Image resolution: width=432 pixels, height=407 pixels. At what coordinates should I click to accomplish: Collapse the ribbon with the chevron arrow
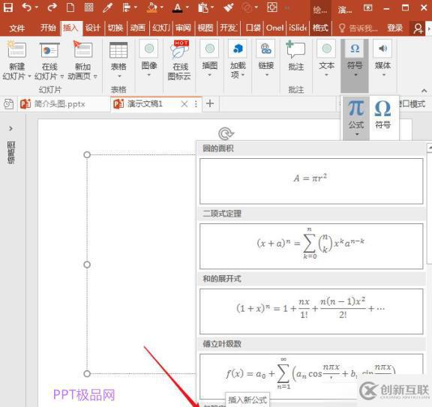coord(424,91)
